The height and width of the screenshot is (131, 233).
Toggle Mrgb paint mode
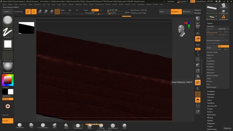tap(63, 10)
